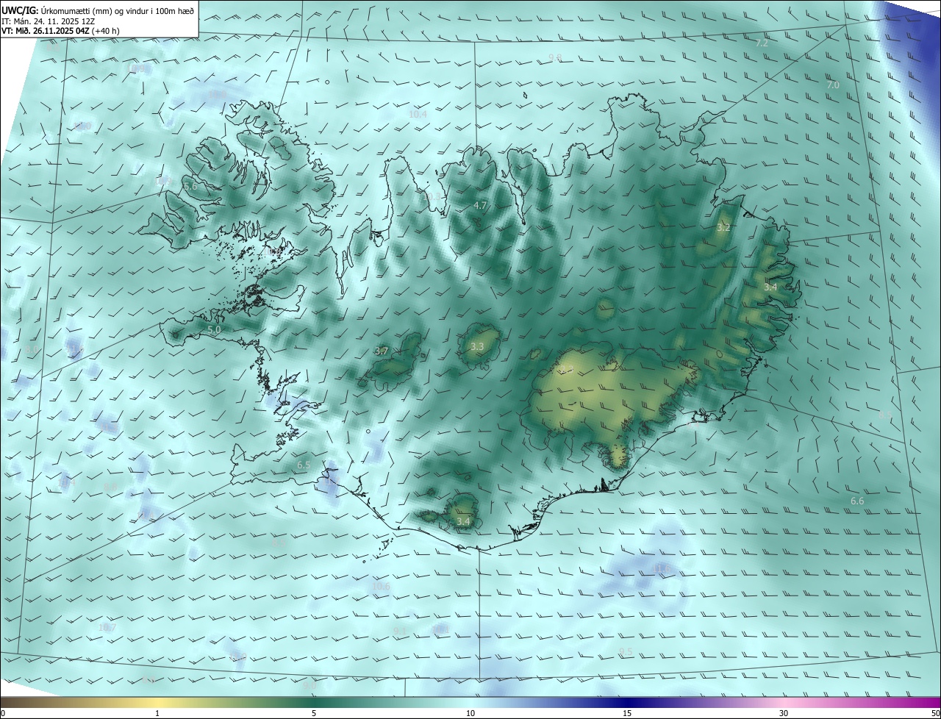941x719 pixels.
Task: Select the '6.6' value off the southeast
Action: [x=857, y=501]
